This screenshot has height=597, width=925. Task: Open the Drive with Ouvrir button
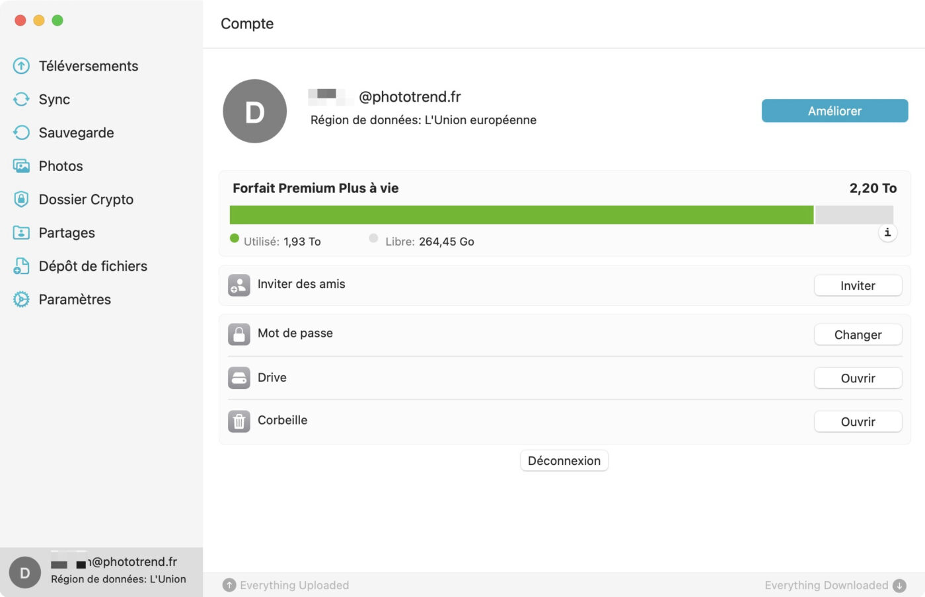858,378
